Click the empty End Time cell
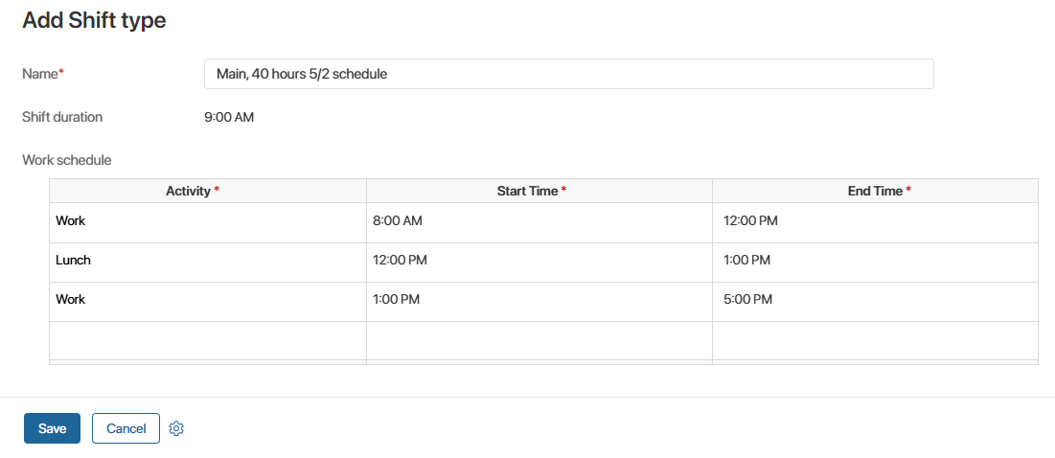This screenshot has width=1055, height=458. 874,340
